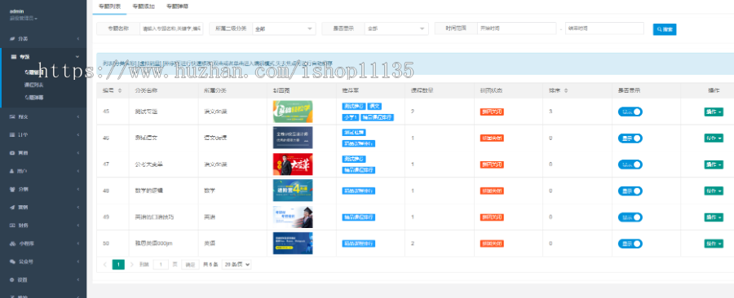Open the cover thumbnail for row 48
This screenshot has height=298, width=734.
[293, 191]
